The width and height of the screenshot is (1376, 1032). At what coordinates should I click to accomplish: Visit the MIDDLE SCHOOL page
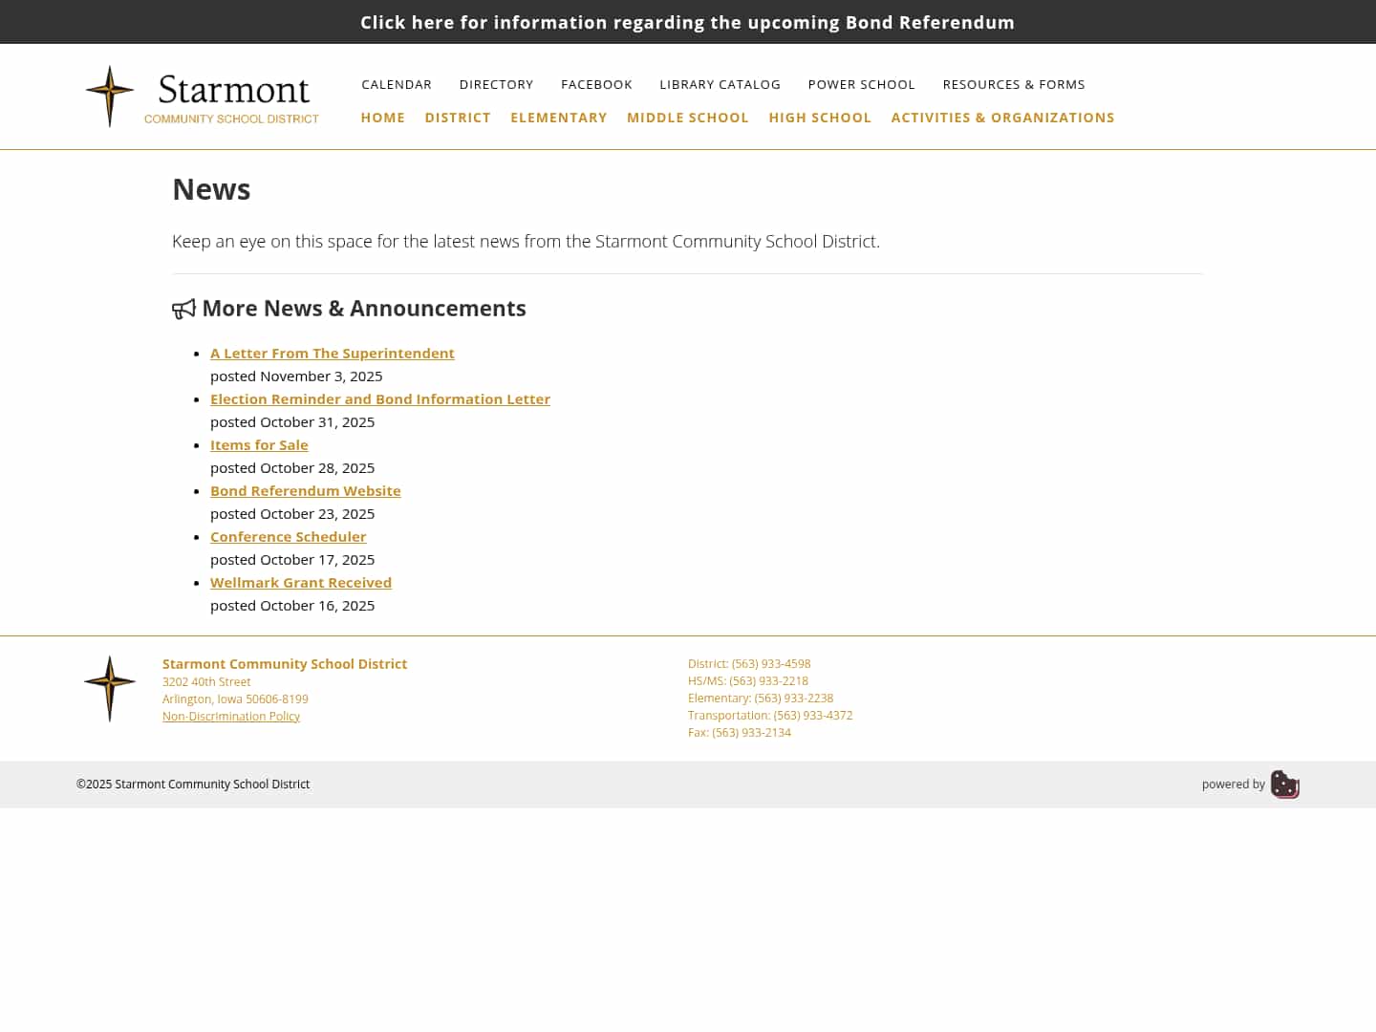tap(687, 118)
